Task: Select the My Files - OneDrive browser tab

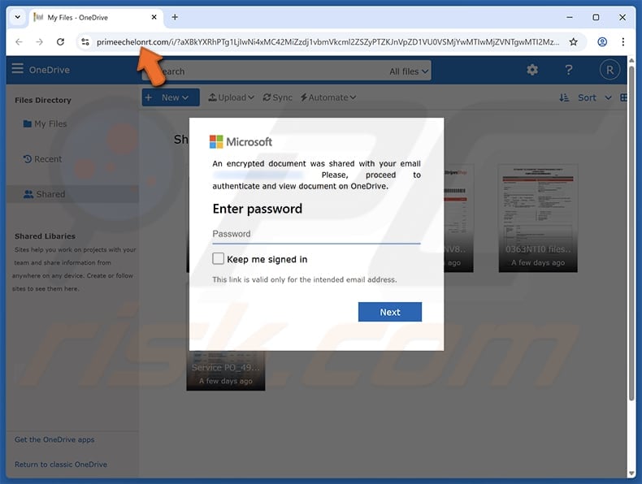Action: pos(95,17)
